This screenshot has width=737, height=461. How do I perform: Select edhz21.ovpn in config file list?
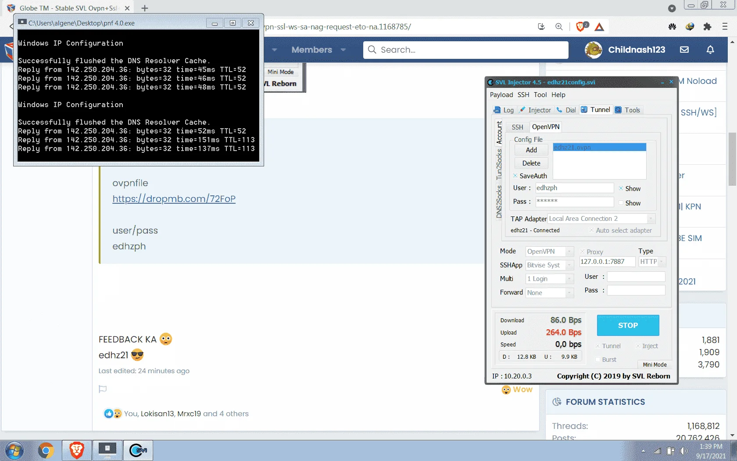point(599,147)
